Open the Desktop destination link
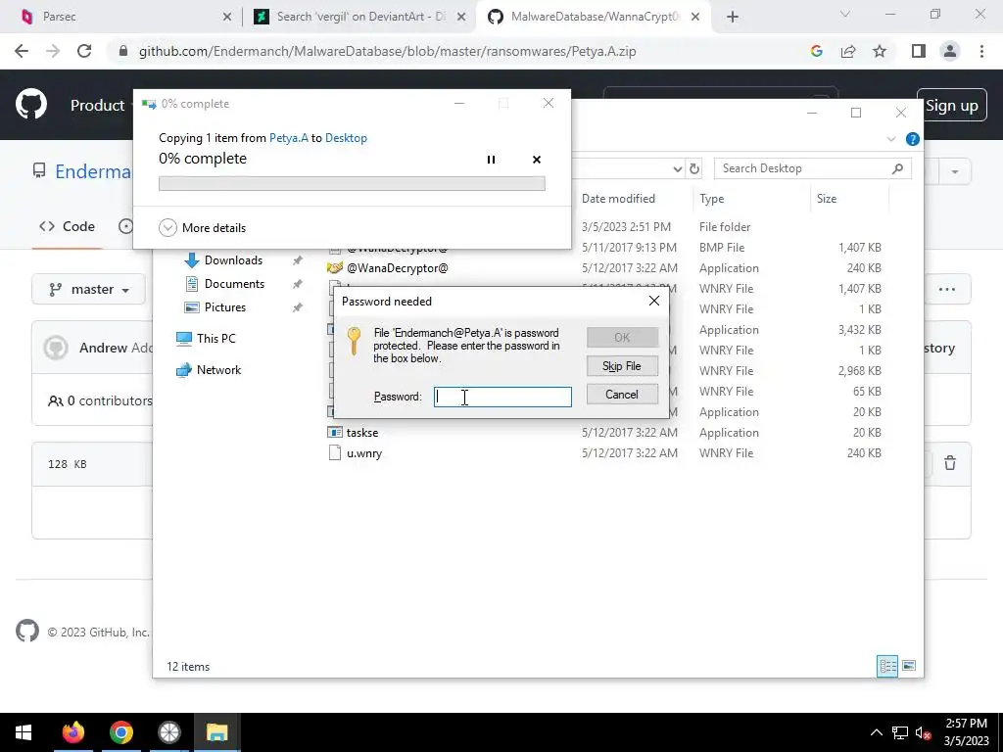Screen dimensions: 1003x752 [346, 137]
